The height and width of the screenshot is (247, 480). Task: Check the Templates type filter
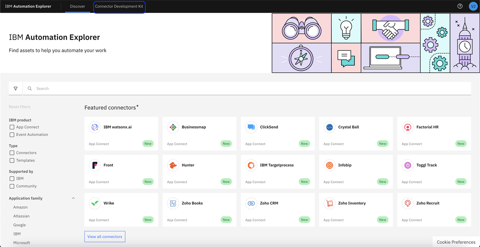[x=12, y=161]
